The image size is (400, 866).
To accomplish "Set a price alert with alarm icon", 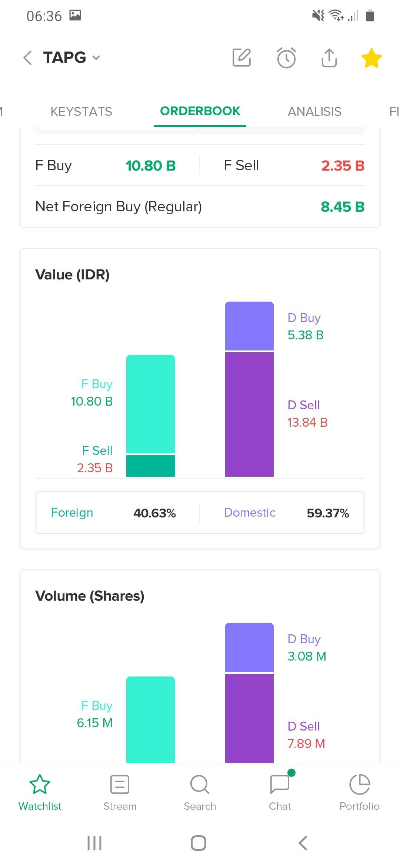I will pos(286,58).
